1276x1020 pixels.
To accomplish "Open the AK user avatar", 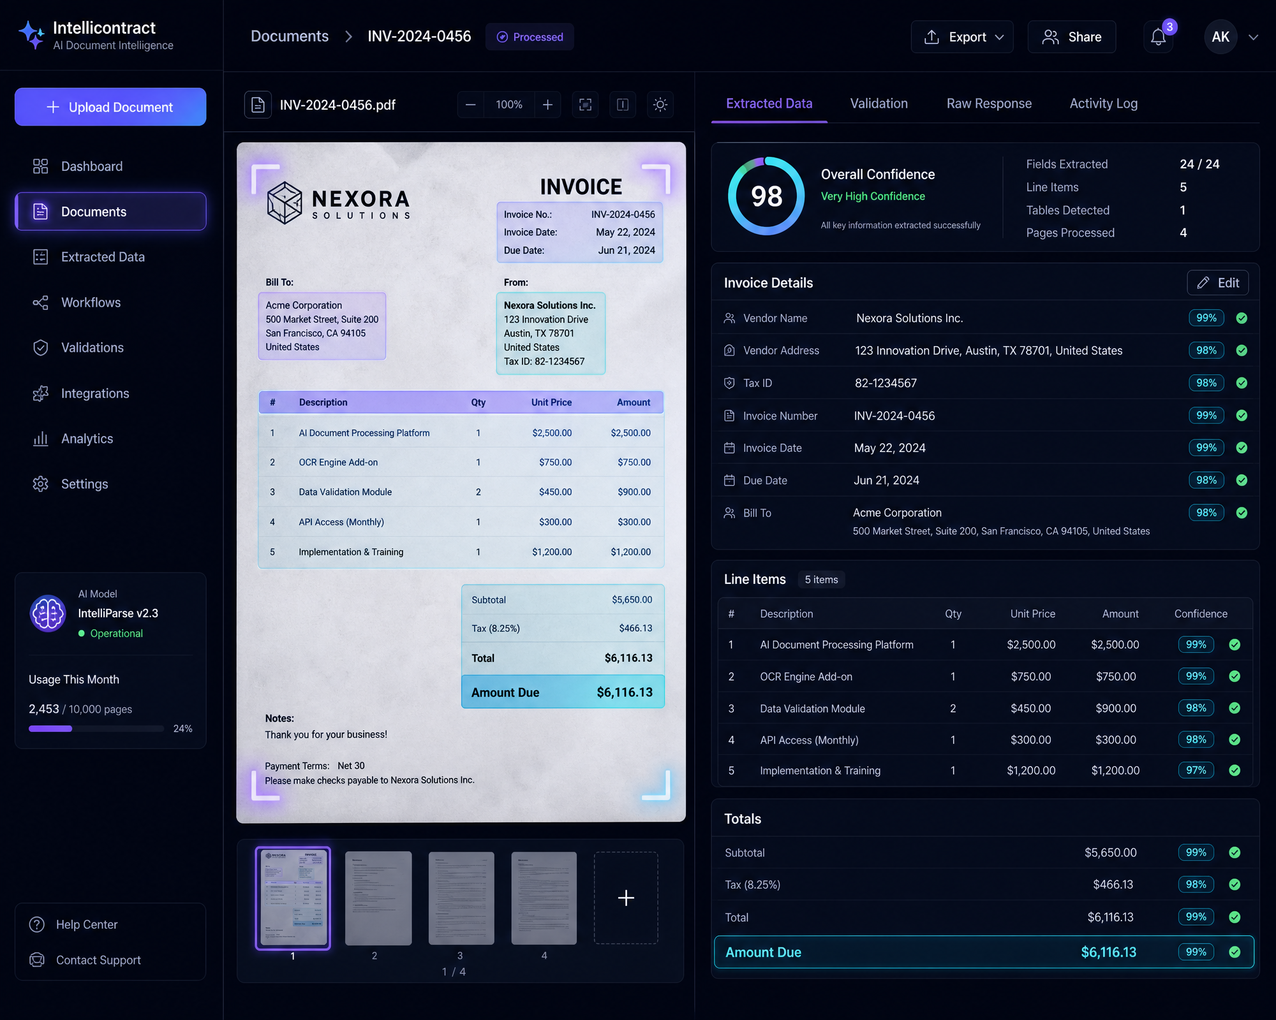I will click(x=1220, y=37).
